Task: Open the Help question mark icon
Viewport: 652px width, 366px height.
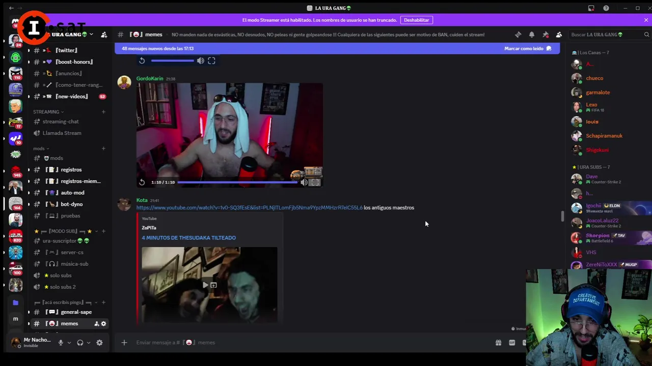Action: [x=606, y=8]
